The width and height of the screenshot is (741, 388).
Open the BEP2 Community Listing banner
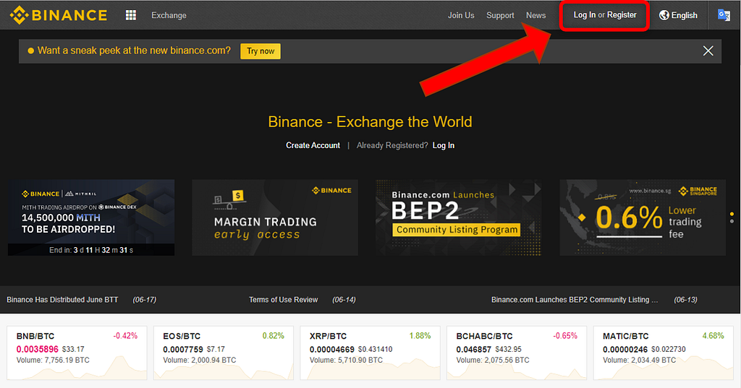tap(458, 217)
